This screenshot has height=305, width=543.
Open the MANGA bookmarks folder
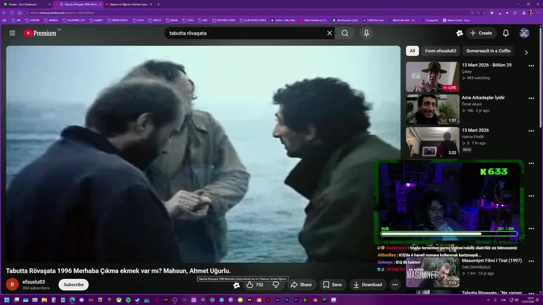pos(51,20)
